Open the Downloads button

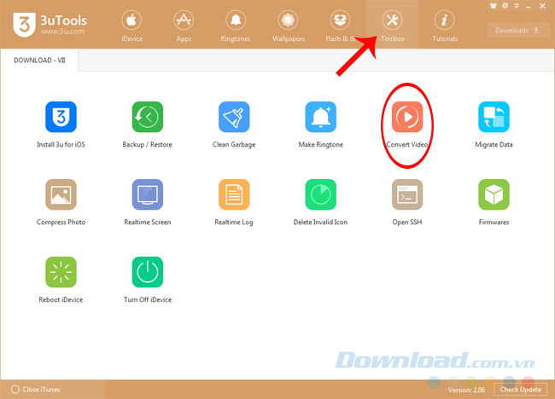518,30
